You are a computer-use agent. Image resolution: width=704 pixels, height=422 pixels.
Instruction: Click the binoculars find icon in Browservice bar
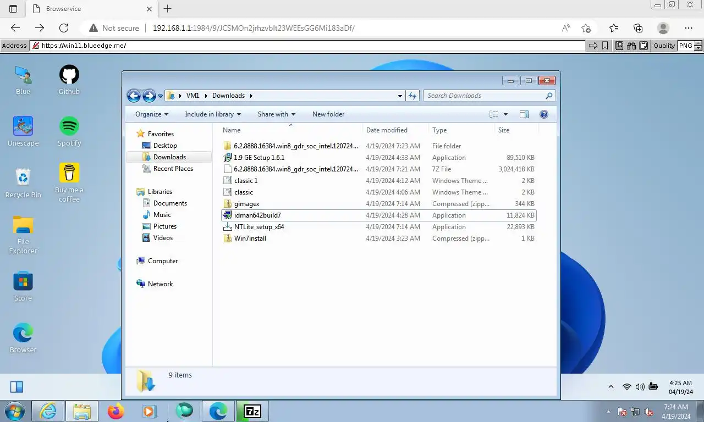[x=631, y=46]
